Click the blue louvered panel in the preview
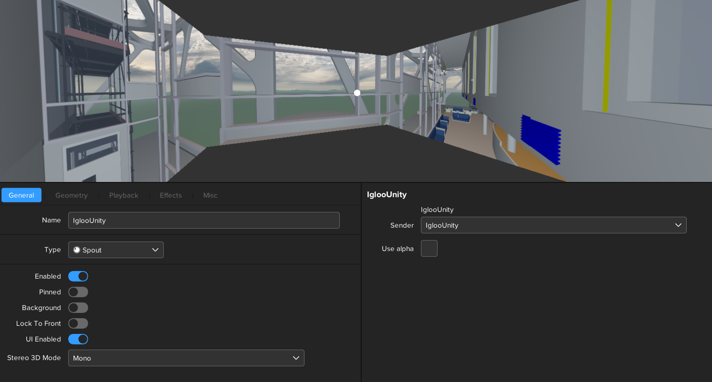 (x=540, y=139)
